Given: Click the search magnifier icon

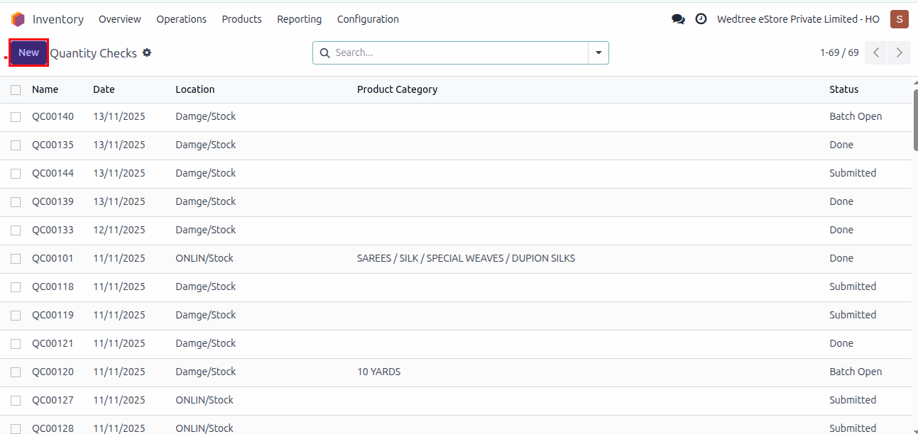Looking at the screenshot, I should click(325, 52).
